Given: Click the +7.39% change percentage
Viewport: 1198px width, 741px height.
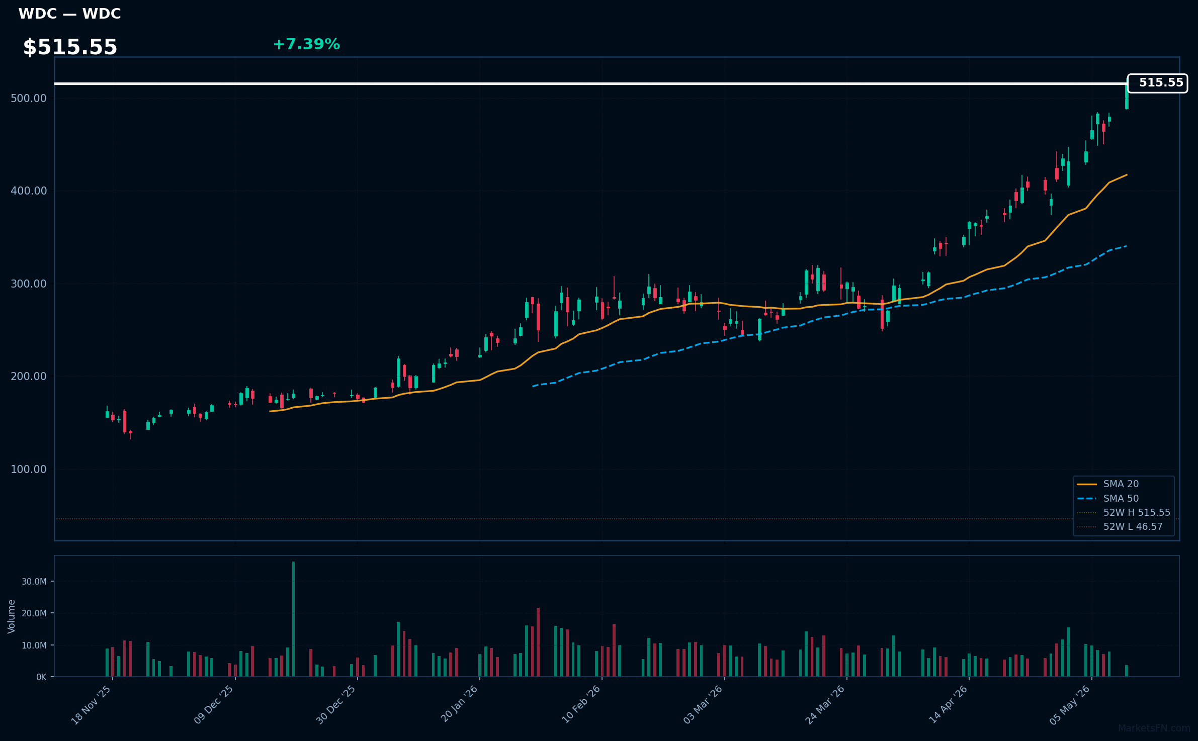Looking at the screenshot, I should (x=306, y=44).
